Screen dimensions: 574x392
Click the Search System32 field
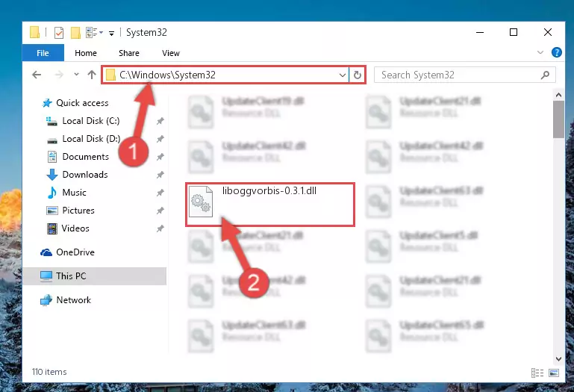click(x=465, y=75)
